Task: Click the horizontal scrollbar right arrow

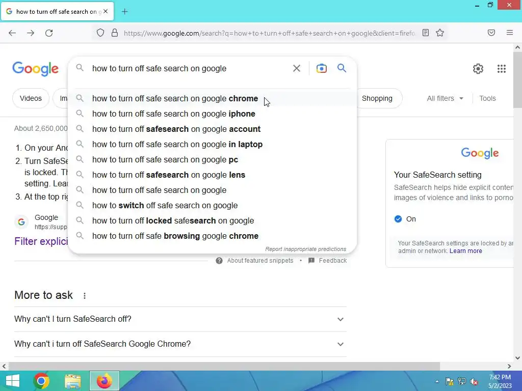Action: point(509,367)
